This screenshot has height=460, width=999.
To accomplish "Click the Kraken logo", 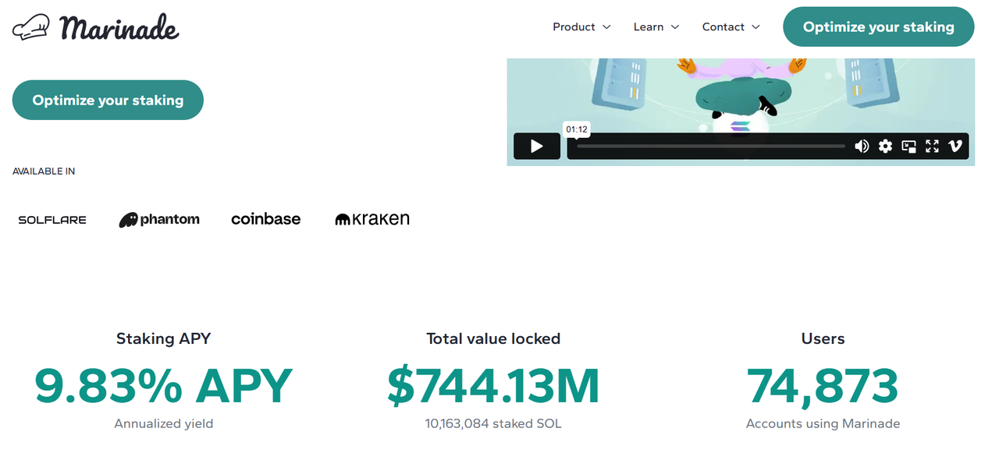I will tap(372, 219).
